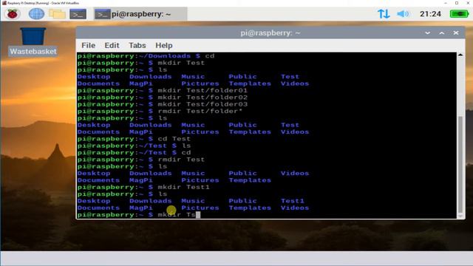The height and width of the screenshot is (266, 473).
Task: Launch the web browser globe icon
Action: click(36, 14)
